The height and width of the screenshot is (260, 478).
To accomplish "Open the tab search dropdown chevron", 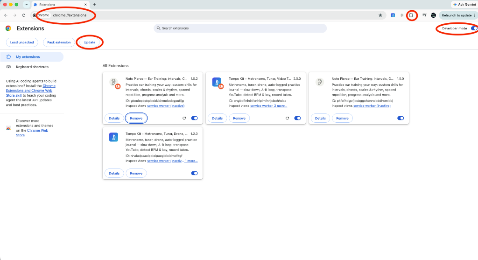I will [27, 5].
